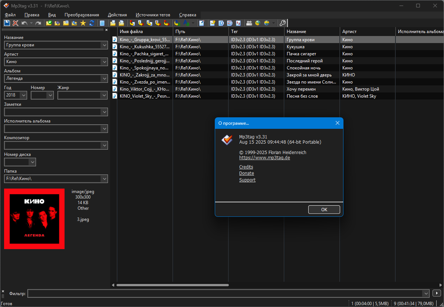Open the Файл menu

click(x=10, y=15)
